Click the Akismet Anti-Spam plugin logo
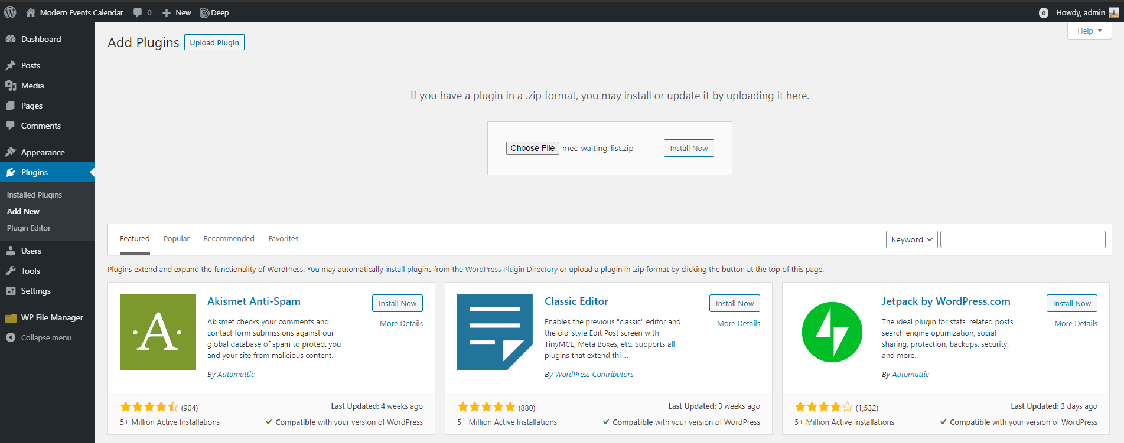Screen dimensions: 1124x443 pos(158,332)
